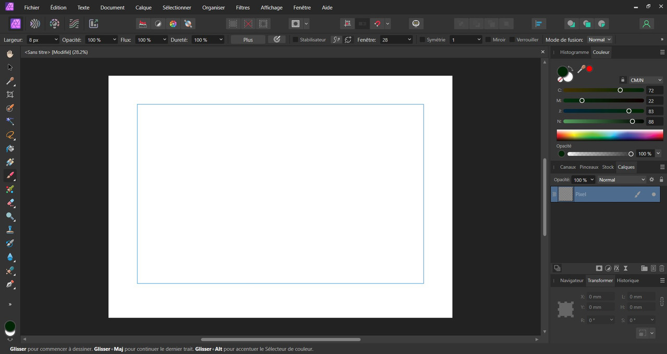The height and width of the screenshot is (354, 667).
Task: Open the Calque menu
Action: [143, 8]
